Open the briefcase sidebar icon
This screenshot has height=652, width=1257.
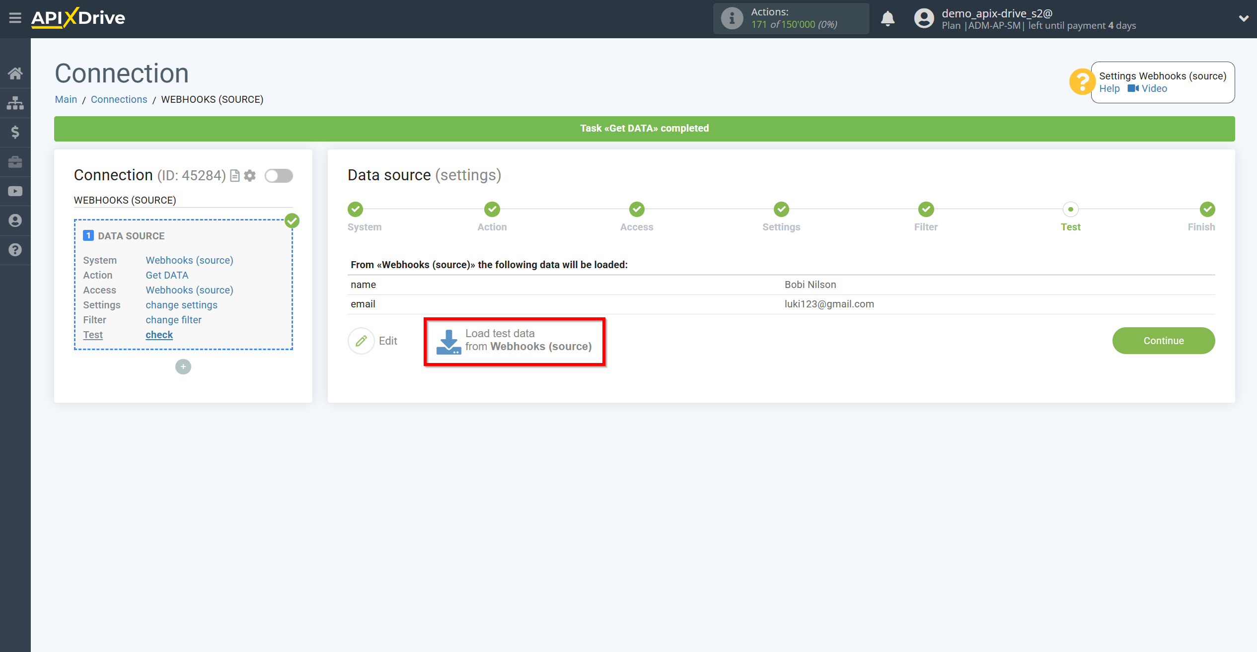[x=15, y=162]
